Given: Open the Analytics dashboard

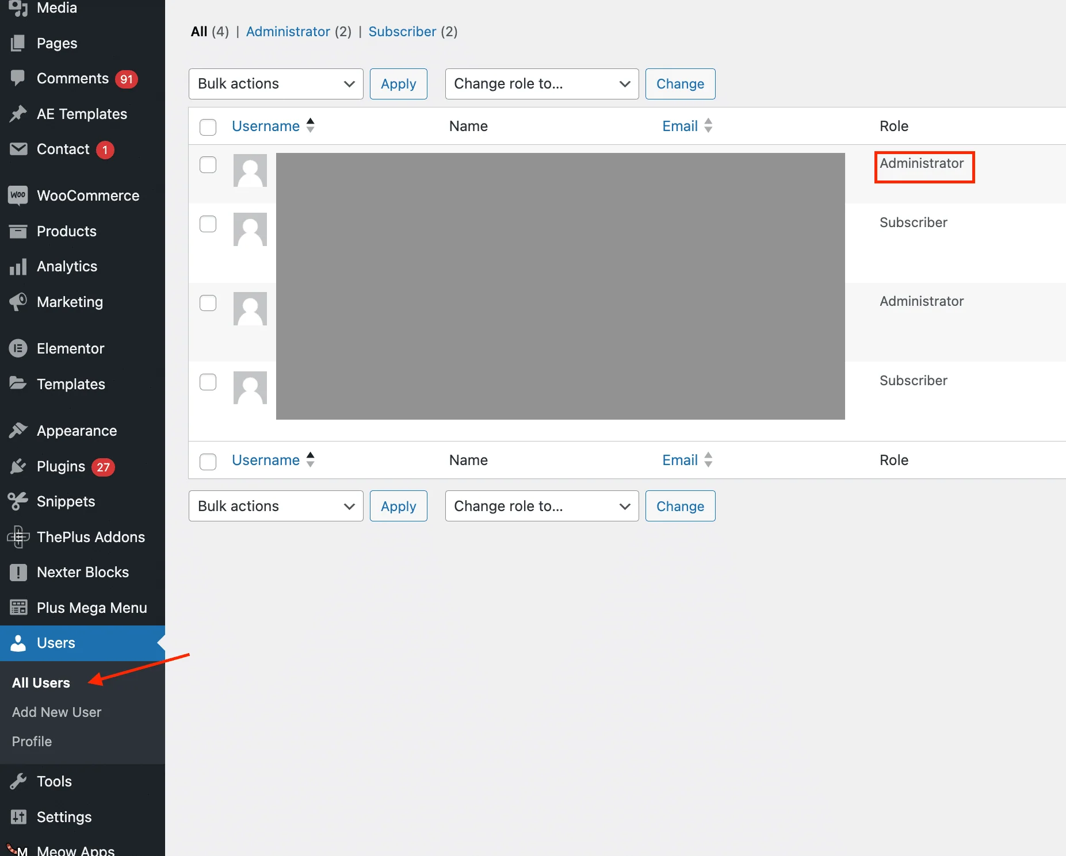Looking at the screenshot, I should click(67, 266).
